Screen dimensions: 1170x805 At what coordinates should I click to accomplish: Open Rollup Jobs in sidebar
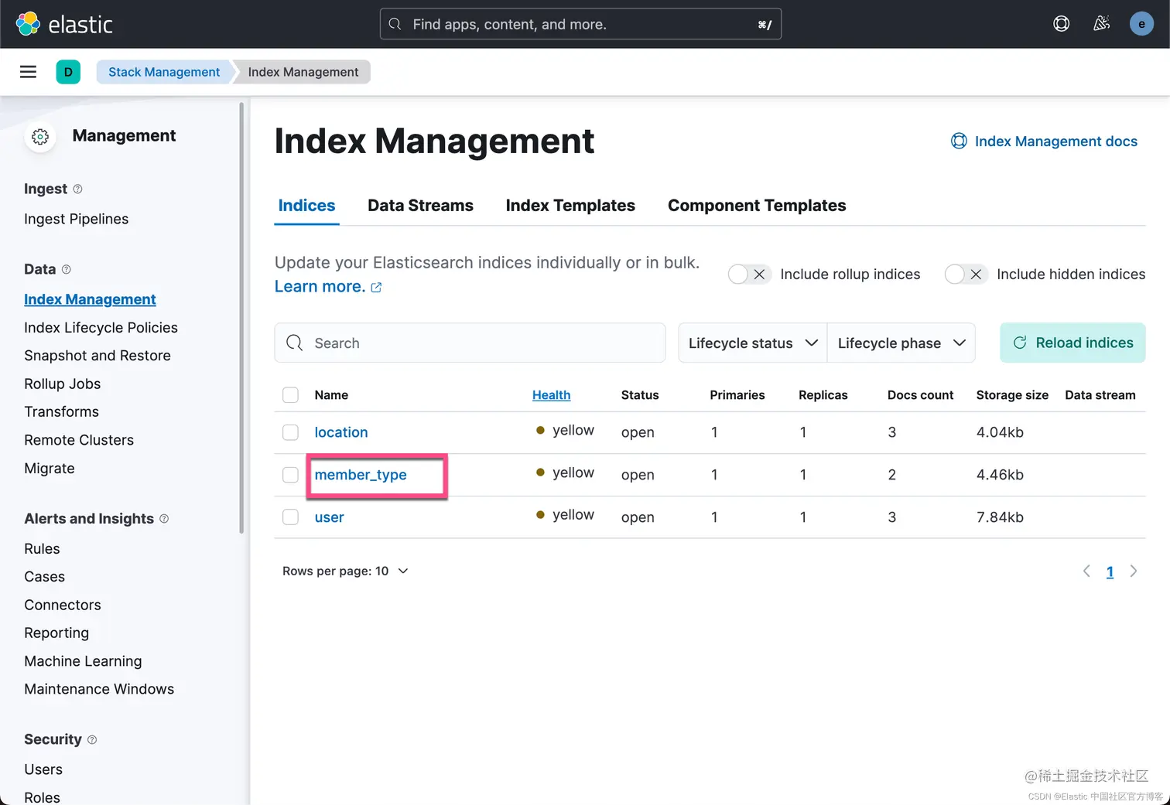coord(62,384)
